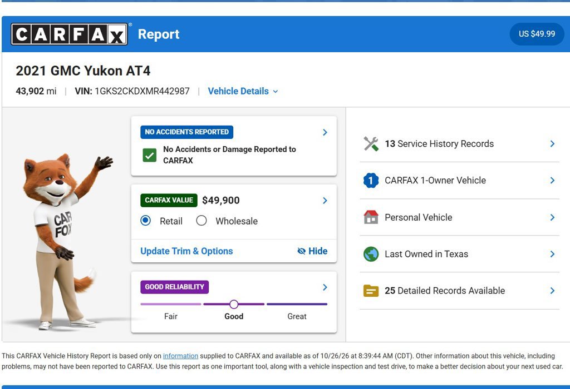The image size is (570, 389).
Task: Click the Last Owned in Texas text
Action: point(426,254)
